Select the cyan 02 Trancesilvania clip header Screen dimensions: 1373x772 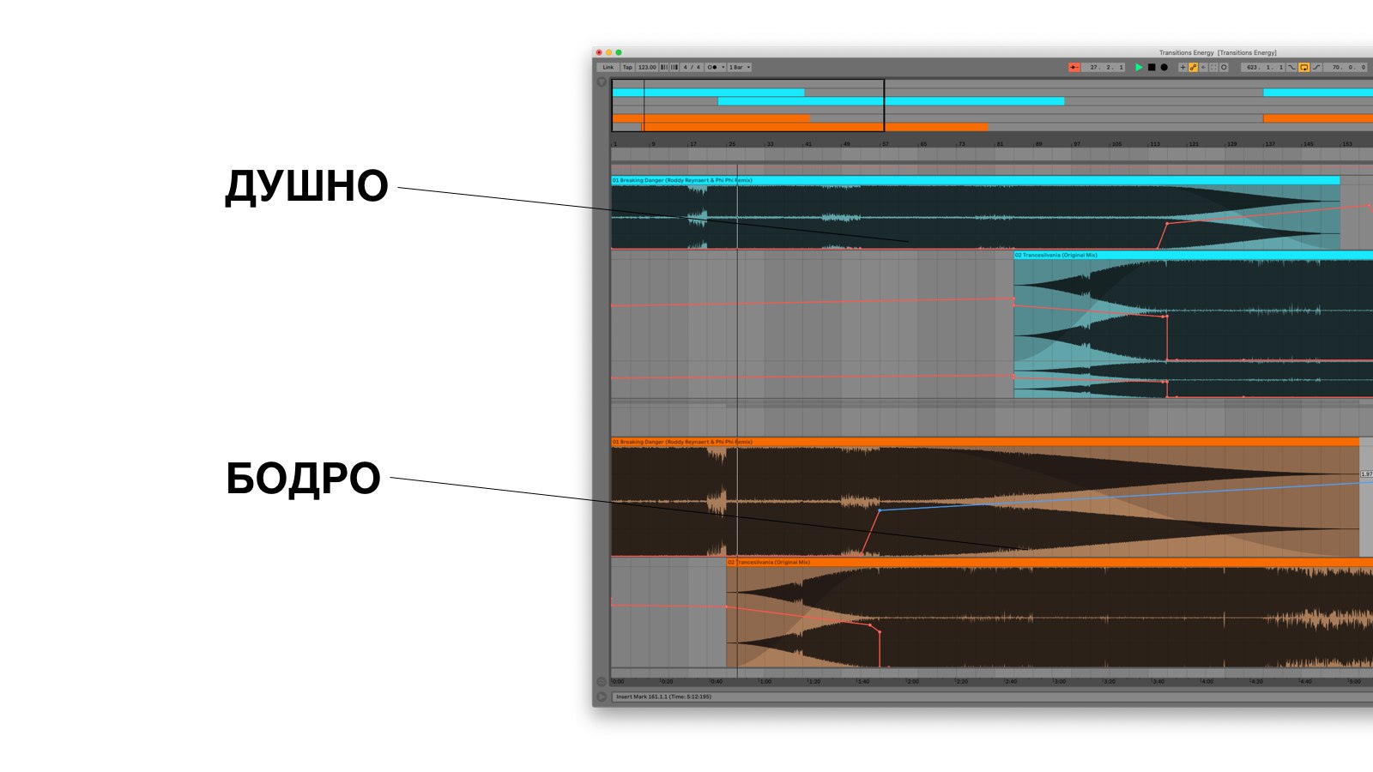tap(1193, 255)
